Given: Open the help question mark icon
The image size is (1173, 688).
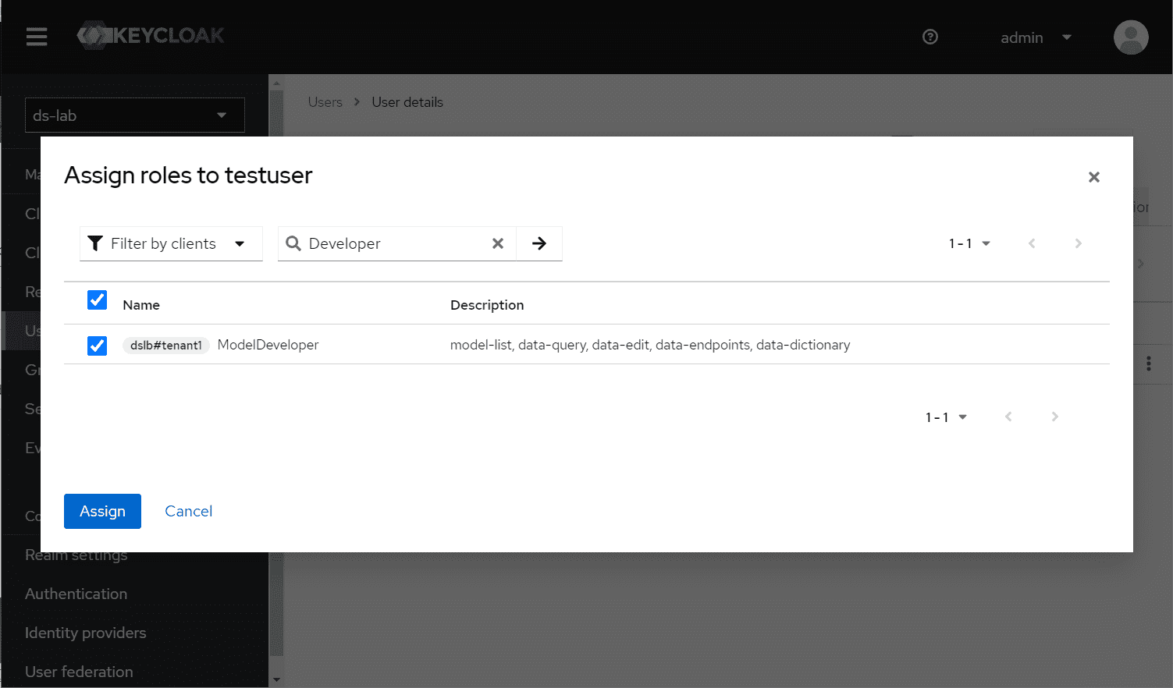Looking at the screenshot, I should pos(930,37).
